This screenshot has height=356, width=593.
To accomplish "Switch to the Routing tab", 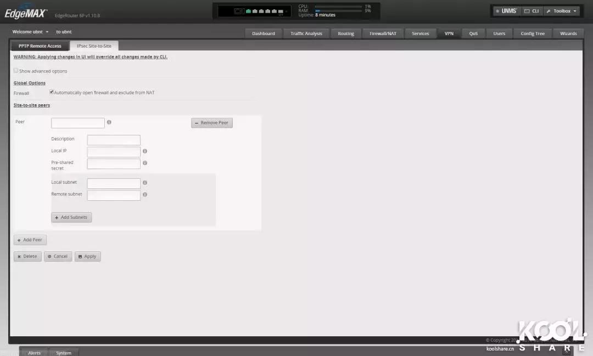I will coord(346,33).
